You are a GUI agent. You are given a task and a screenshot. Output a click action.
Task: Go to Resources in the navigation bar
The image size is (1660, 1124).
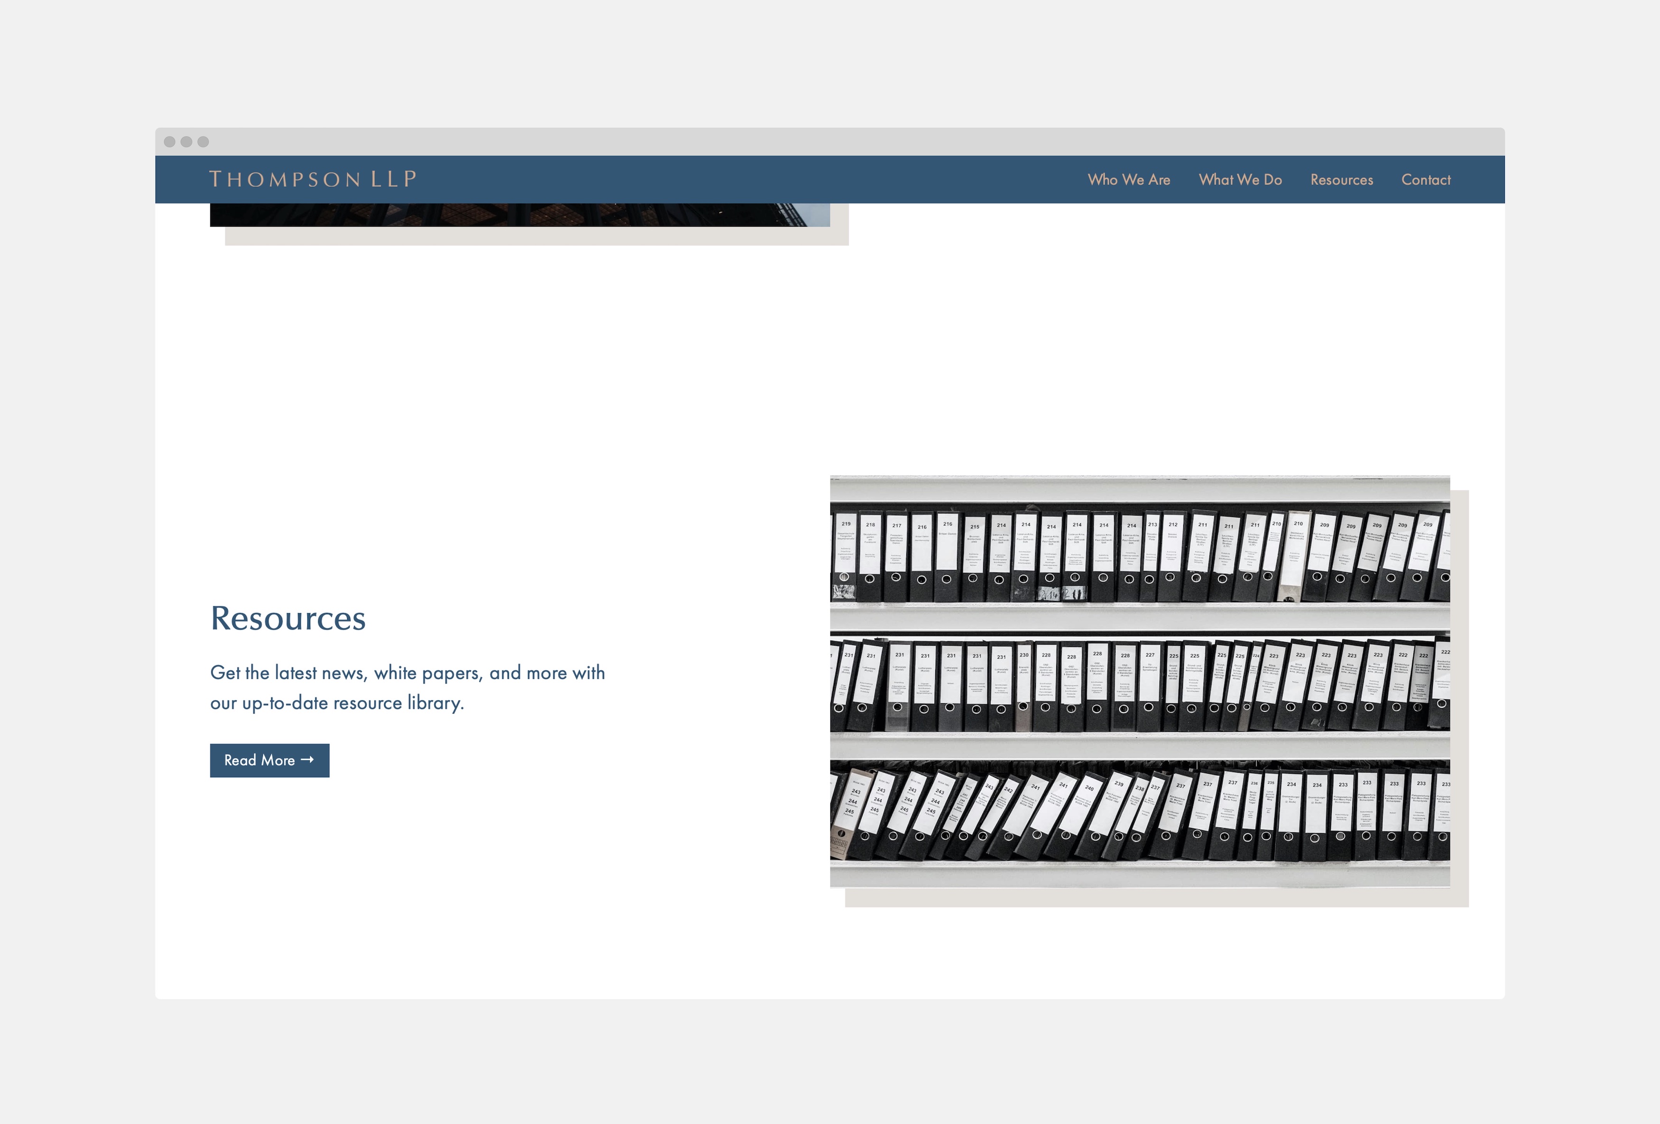[x=1341, y=180]
